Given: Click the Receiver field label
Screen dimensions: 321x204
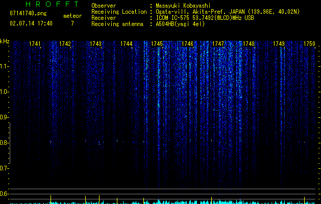Looking at the screenshot, I should click(104, 18).
